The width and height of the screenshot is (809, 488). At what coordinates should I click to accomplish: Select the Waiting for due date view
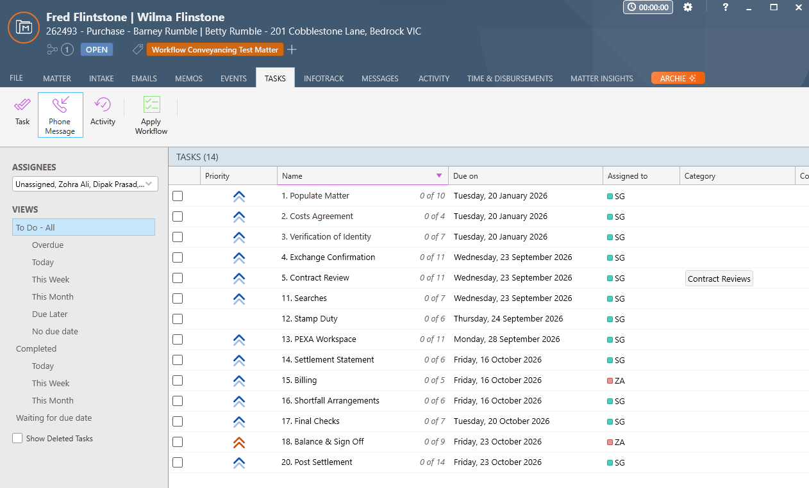pyautogui.click(x=54, y=418)
